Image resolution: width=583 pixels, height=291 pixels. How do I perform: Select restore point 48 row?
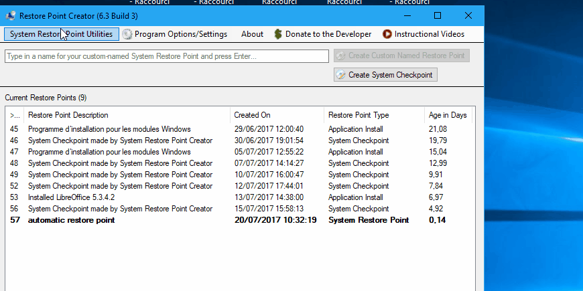(x=240, y=163)
